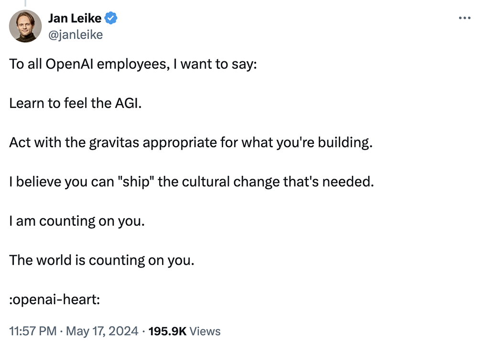Image resolution: width=478 pixels, height=341 pixels.
Task: Click the Jan Leike display name
Action: [x=75, y=19]
